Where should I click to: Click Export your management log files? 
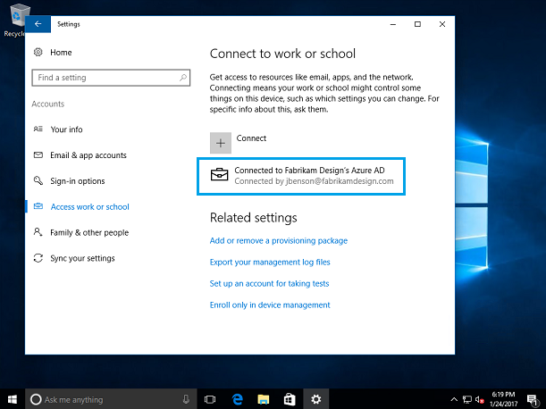(x=270, y=263)
